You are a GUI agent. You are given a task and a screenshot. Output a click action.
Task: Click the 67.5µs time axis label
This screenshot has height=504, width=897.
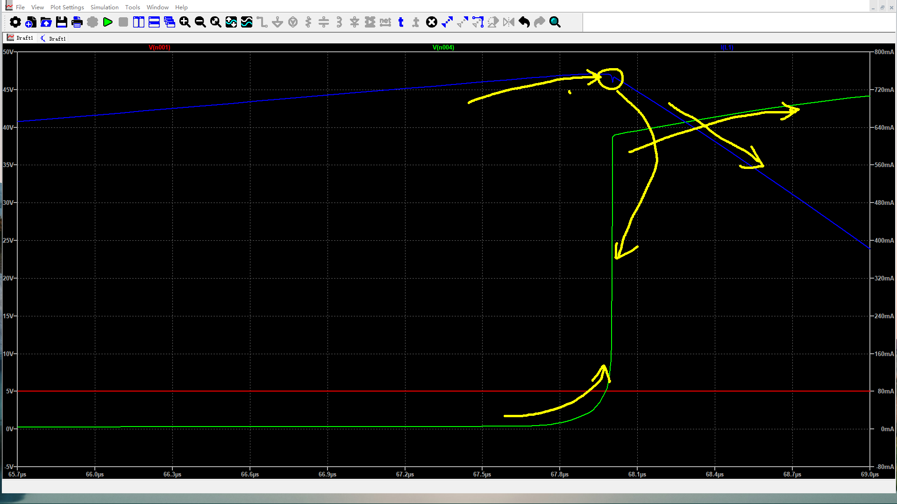(x=482, y=474)
